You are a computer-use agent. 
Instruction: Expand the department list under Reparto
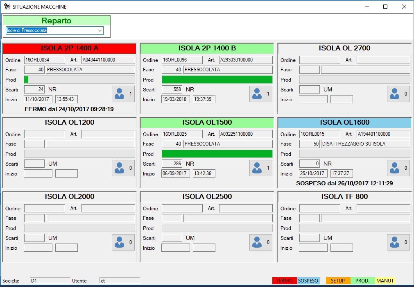click(100, 30)
